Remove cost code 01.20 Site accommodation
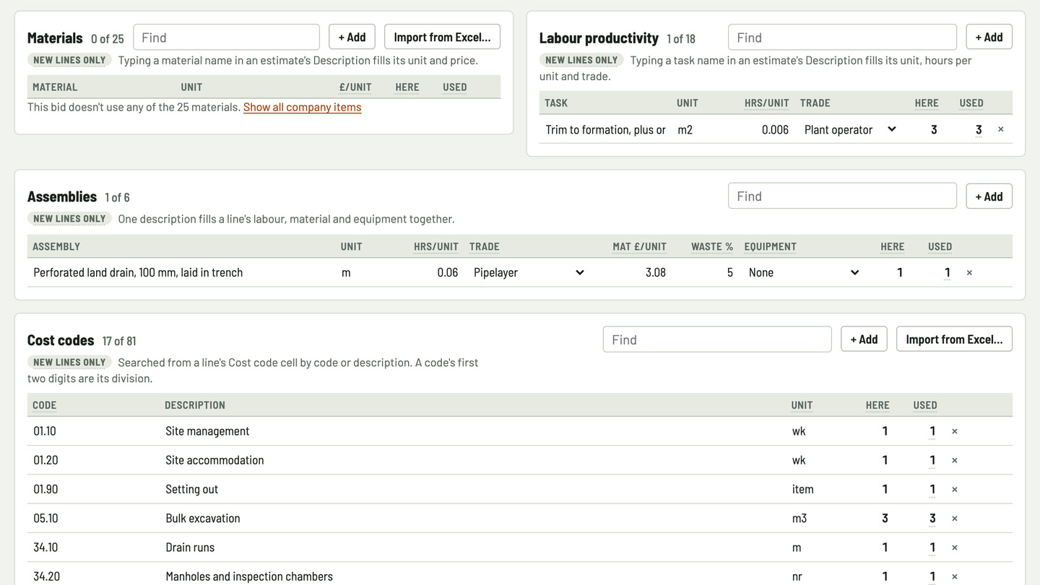Image resolution: width=1040 pixels, height=585 pixels. coord(954,460)
